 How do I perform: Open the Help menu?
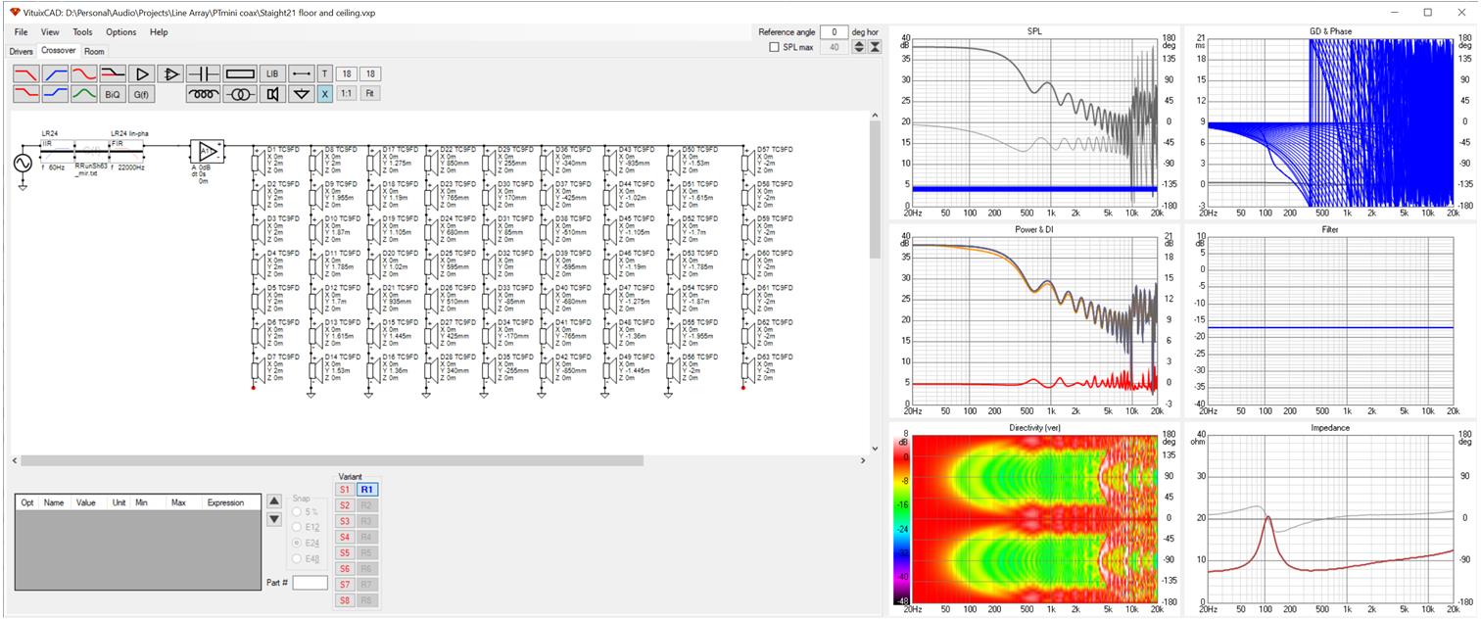159,32
